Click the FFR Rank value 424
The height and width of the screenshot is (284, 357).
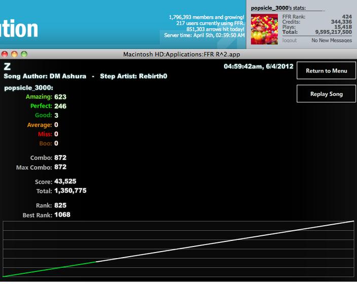click(347, 17)
